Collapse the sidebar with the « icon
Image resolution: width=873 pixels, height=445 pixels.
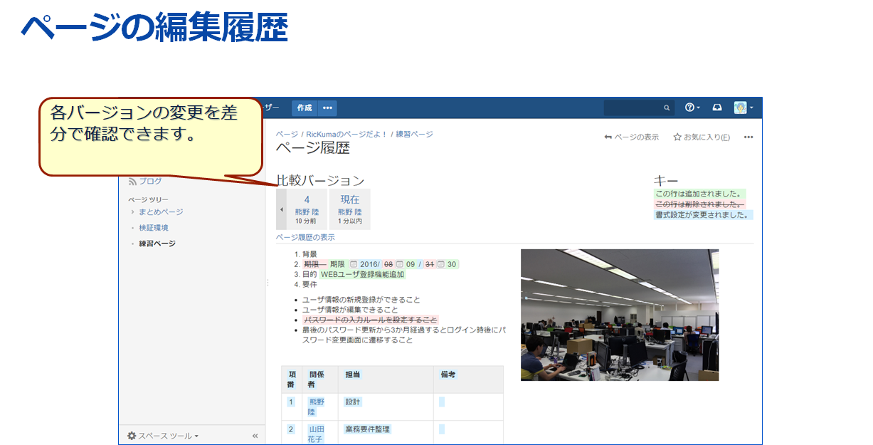(x=255, y=436)
